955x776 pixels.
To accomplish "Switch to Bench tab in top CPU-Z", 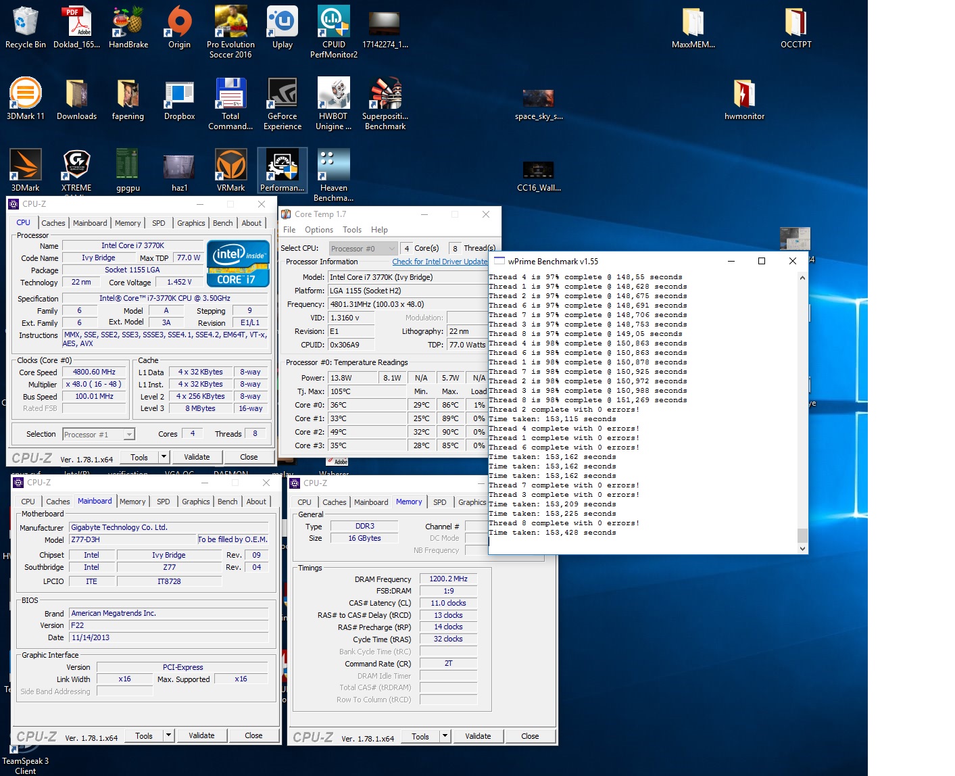I will 222,223.
